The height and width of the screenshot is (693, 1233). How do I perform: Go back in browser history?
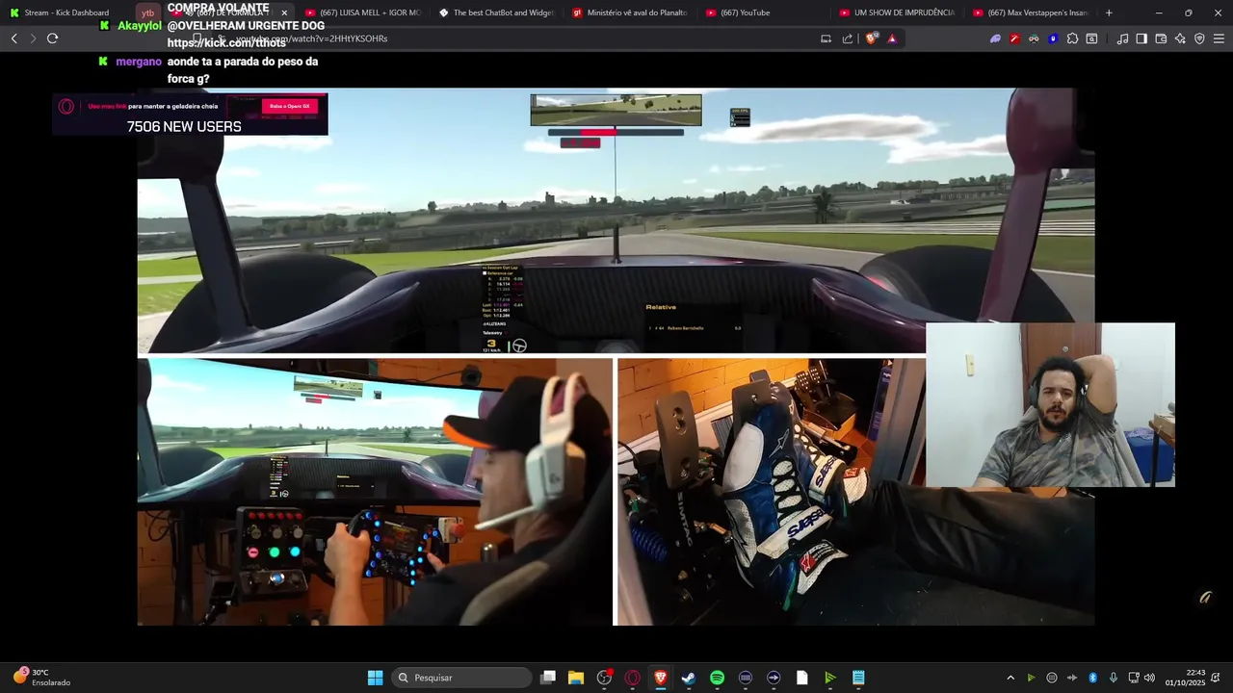(13, 38)
